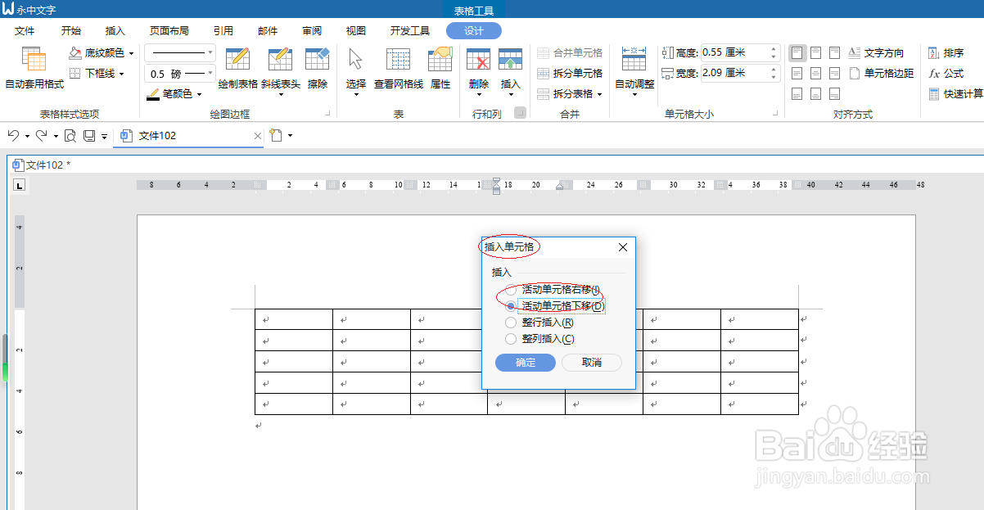Switch to the 开发工具 tab

(410, 30)
